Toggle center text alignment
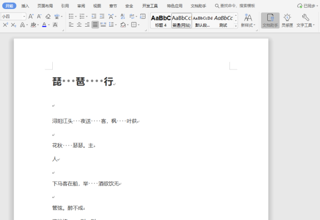 tap(79, 25)
